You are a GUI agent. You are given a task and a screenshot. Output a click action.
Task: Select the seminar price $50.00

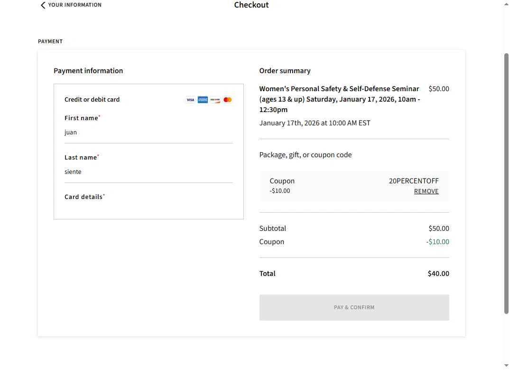pyautogui.click(x=439, y=89)
